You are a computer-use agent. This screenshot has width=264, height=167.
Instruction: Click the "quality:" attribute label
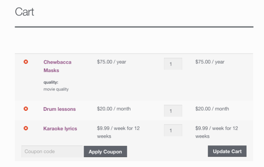point(51,82)
